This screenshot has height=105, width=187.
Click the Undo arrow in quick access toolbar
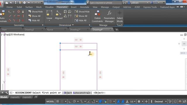pyautogui.click(x=29, y=3)
